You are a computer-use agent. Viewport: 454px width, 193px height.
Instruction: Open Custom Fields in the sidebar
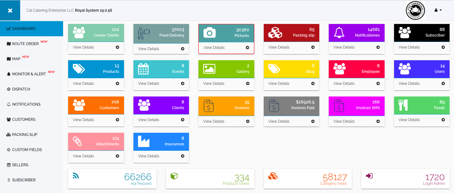click(x=27, y=150)
